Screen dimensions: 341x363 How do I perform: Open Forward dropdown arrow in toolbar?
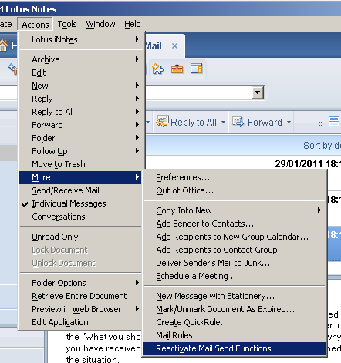[x=289, y=123]
